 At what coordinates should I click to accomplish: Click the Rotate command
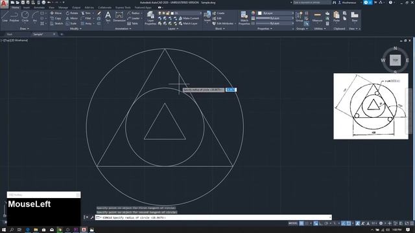click(x=72, y=13)
